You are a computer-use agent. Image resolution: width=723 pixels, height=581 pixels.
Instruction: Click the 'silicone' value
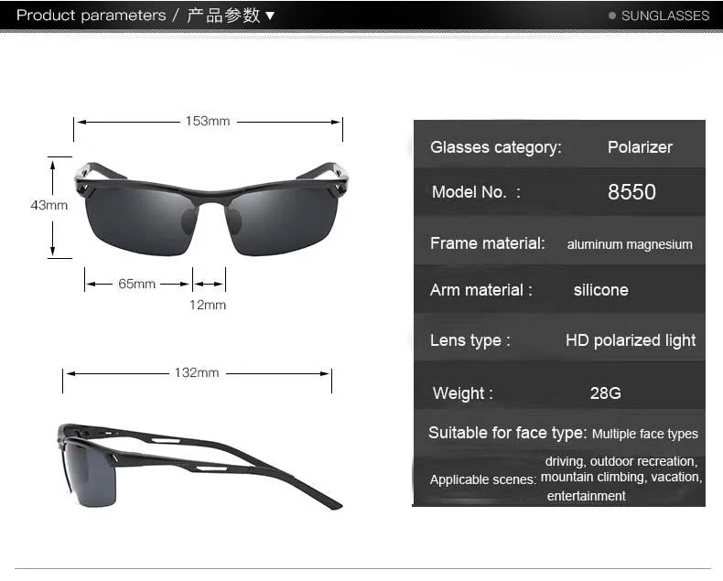(600, 290)
